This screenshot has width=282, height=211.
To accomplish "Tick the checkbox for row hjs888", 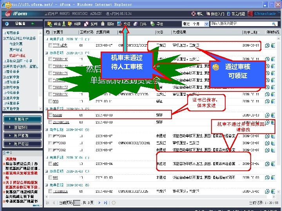I will [x=50, y=115].
